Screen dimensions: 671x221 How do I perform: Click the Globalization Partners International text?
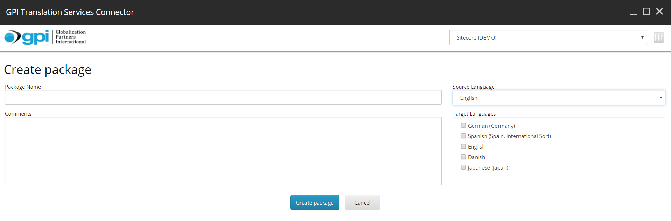point(71,37)
